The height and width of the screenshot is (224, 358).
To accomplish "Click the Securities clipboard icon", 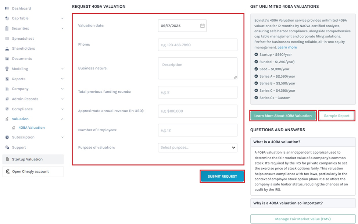I will (7, 28).
